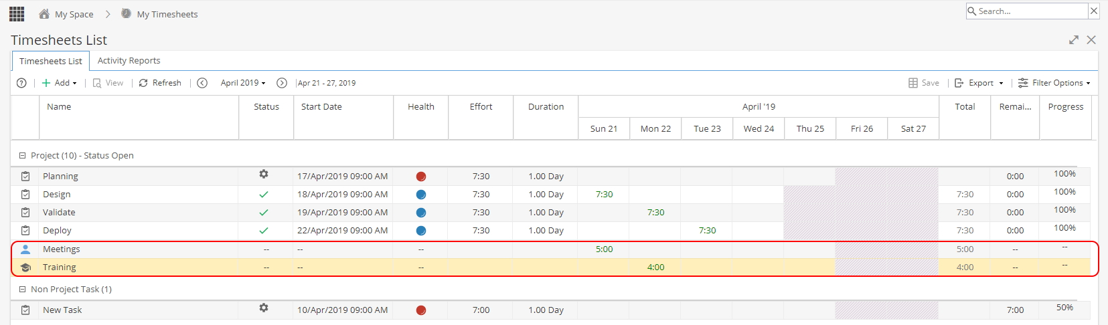Select the Meetings row name
1108x325 pixels.
(x=61, y=249)
